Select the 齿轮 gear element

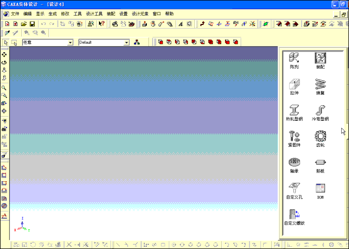click(320, 139)
